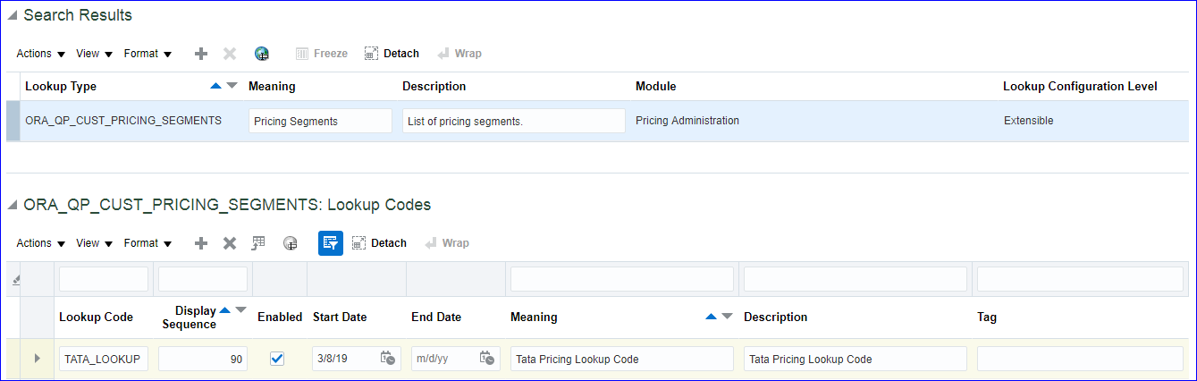
Task: Click the Lookup Code filter input field
Action: tap(104, 279)
